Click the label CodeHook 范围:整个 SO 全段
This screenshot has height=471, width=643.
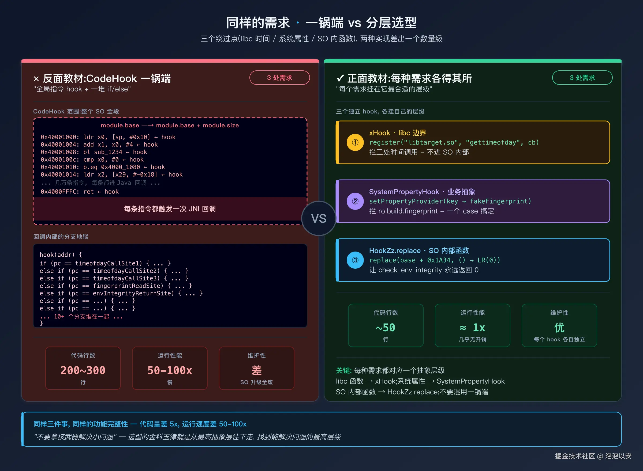coord(76,112)
